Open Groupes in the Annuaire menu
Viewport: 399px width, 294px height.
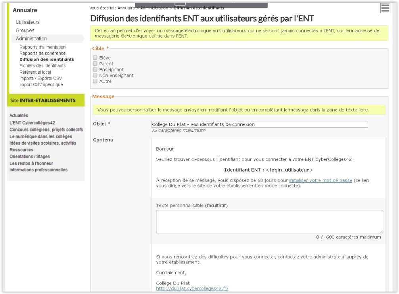pyautogui.click(x=25, y=30)
